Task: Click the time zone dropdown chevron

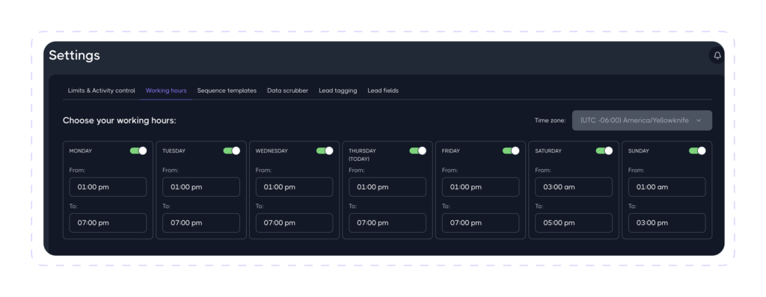Action: tap(699, 120)
